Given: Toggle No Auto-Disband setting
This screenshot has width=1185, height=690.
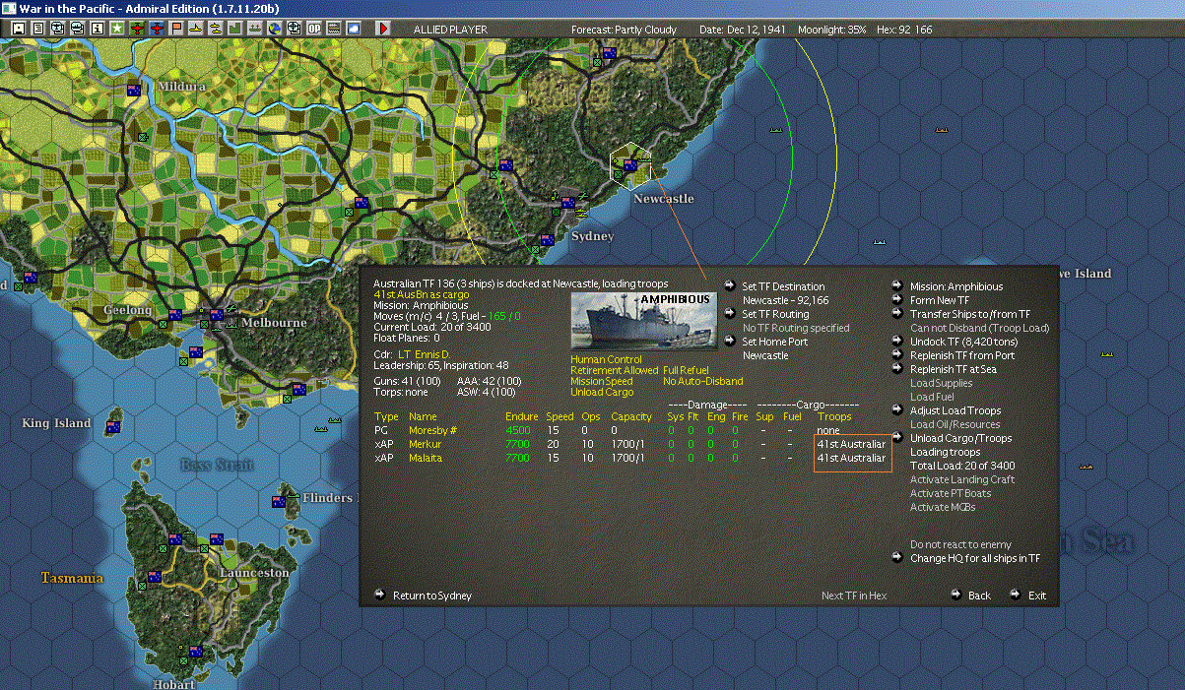Looking at the screenshot, I should (x=703, y=382).
